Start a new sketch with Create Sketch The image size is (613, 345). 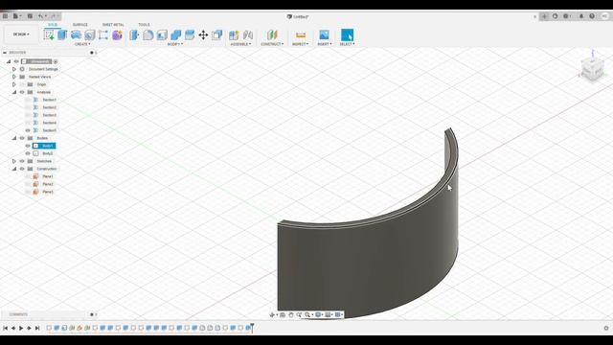49,34
